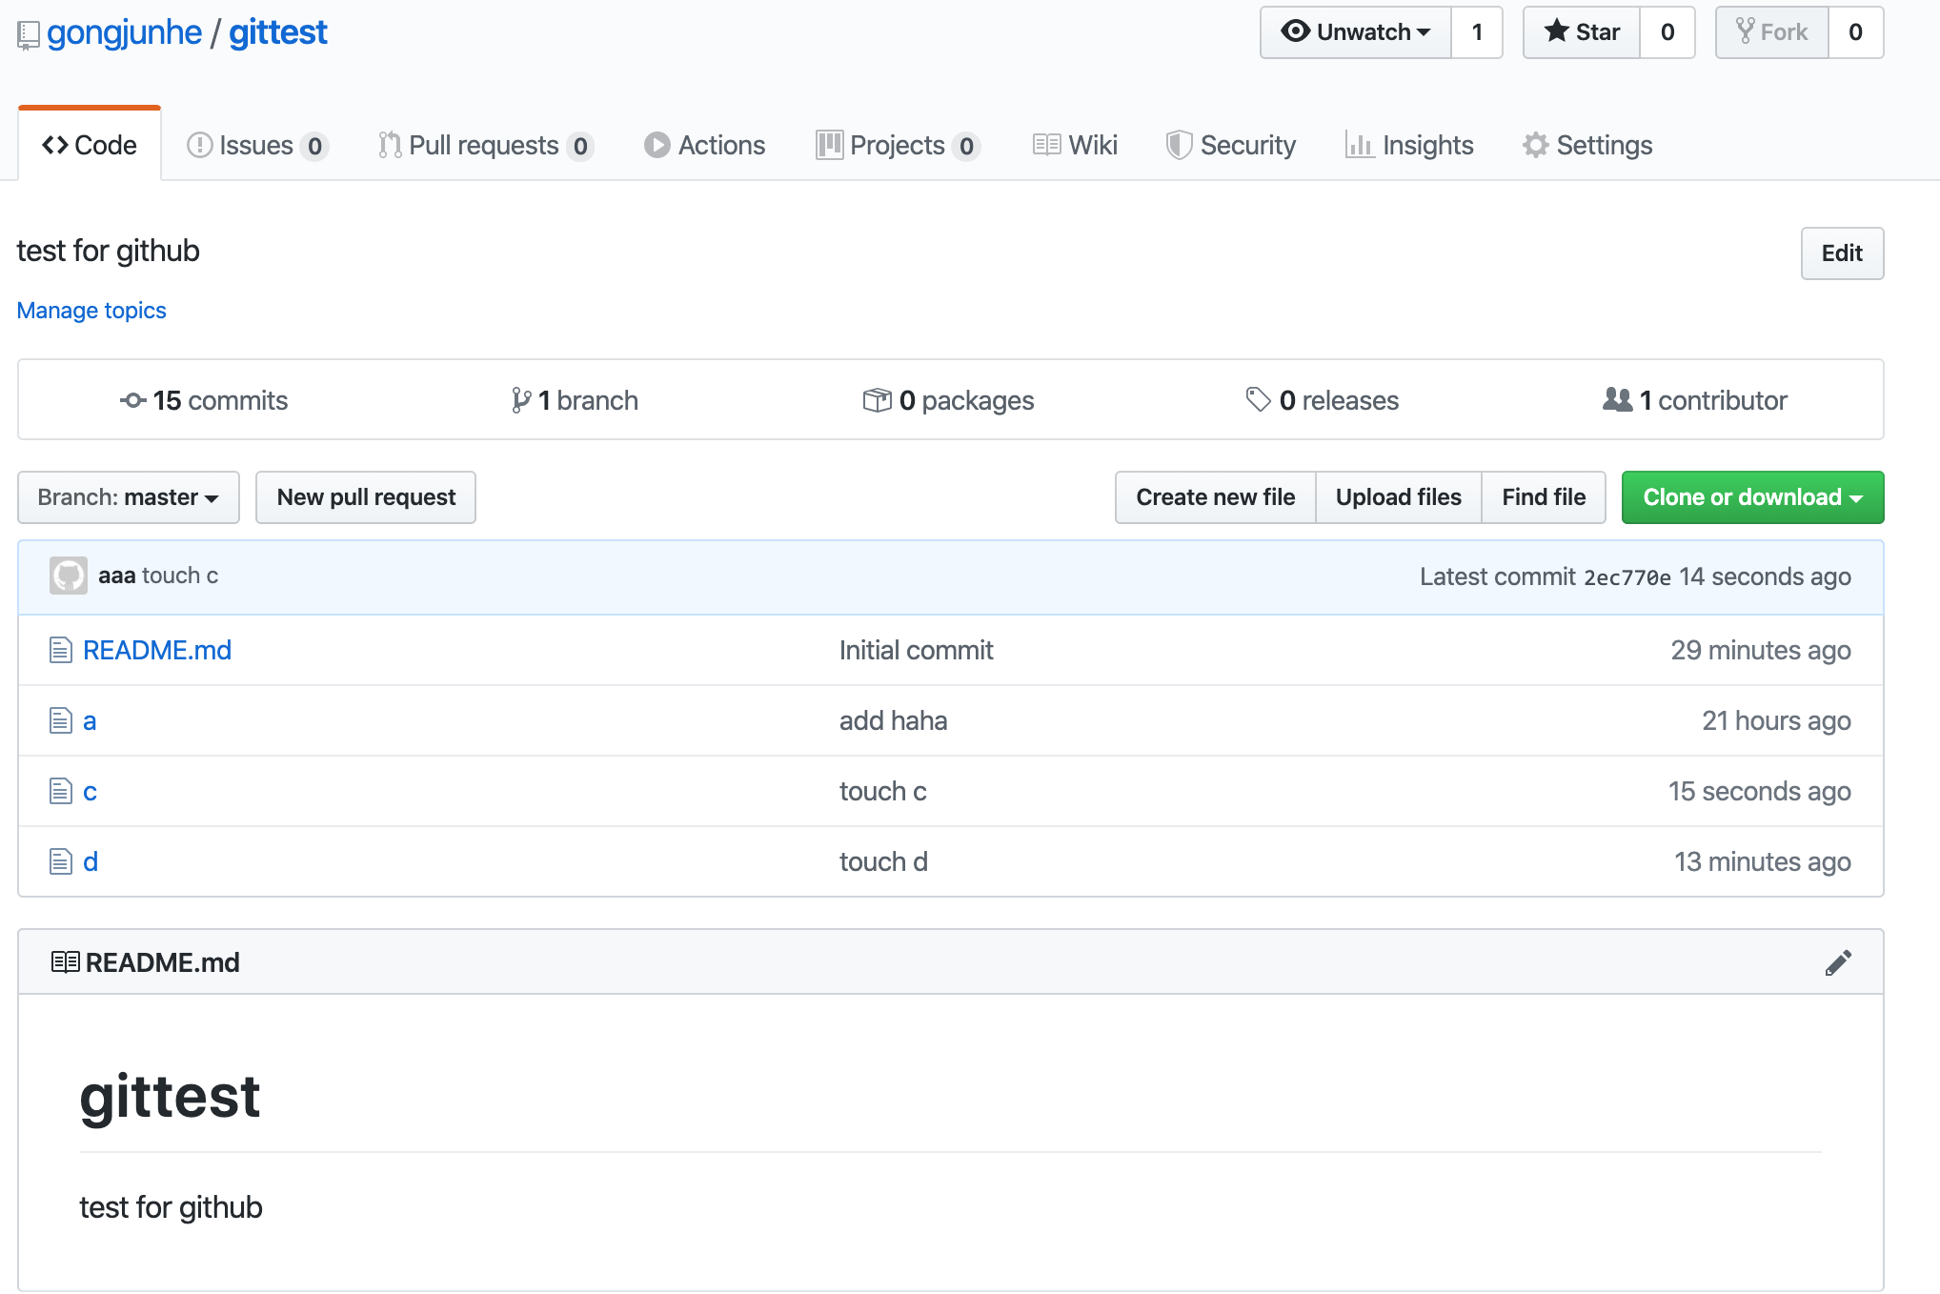Switch to the Issues tab

257,145
